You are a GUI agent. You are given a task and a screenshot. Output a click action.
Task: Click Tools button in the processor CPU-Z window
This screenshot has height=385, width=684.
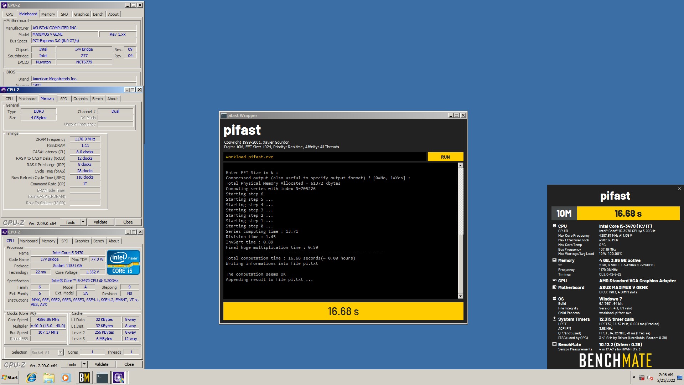point(71,364)
